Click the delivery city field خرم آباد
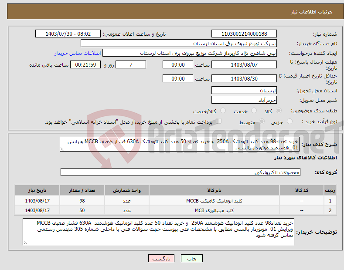The width and height of the screenshot is (344, 270). click(244, 100)
